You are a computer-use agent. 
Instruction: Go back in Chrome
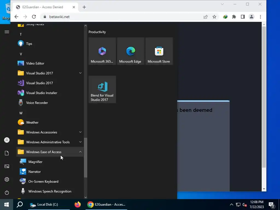pyautogui.click(x=16, y=17)
